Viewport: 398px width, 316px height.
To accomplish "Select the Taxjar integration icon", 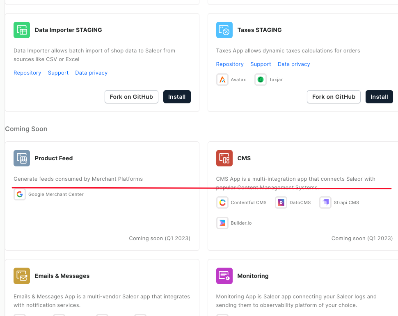I will click(x=261, y=79).
